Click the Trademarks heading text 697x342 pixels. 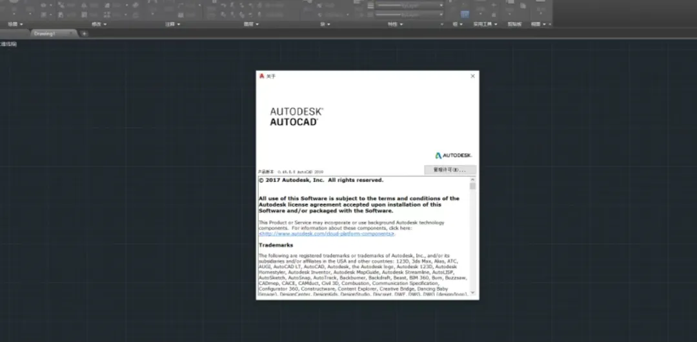click(276, 245)
